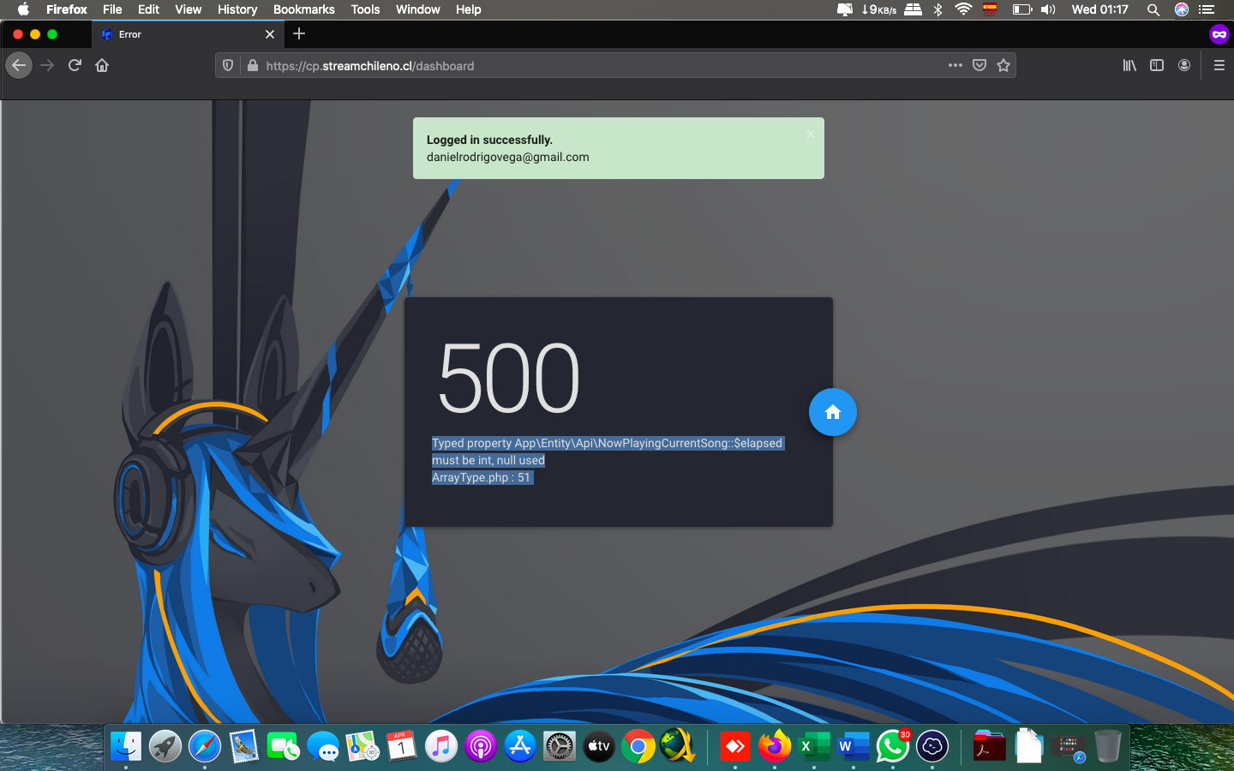Open the Edit menu

pyautogui.click(x=148, y=9)
